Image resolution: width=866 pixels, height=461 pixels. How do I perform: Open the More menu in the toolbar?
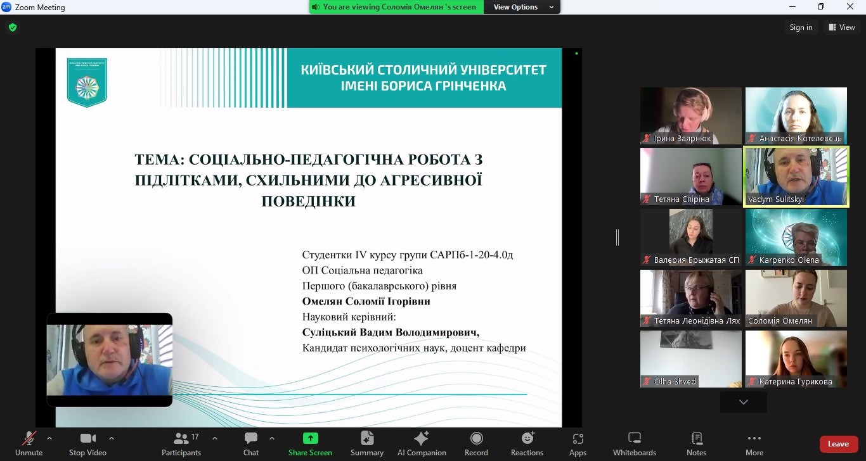pos(754,443)
